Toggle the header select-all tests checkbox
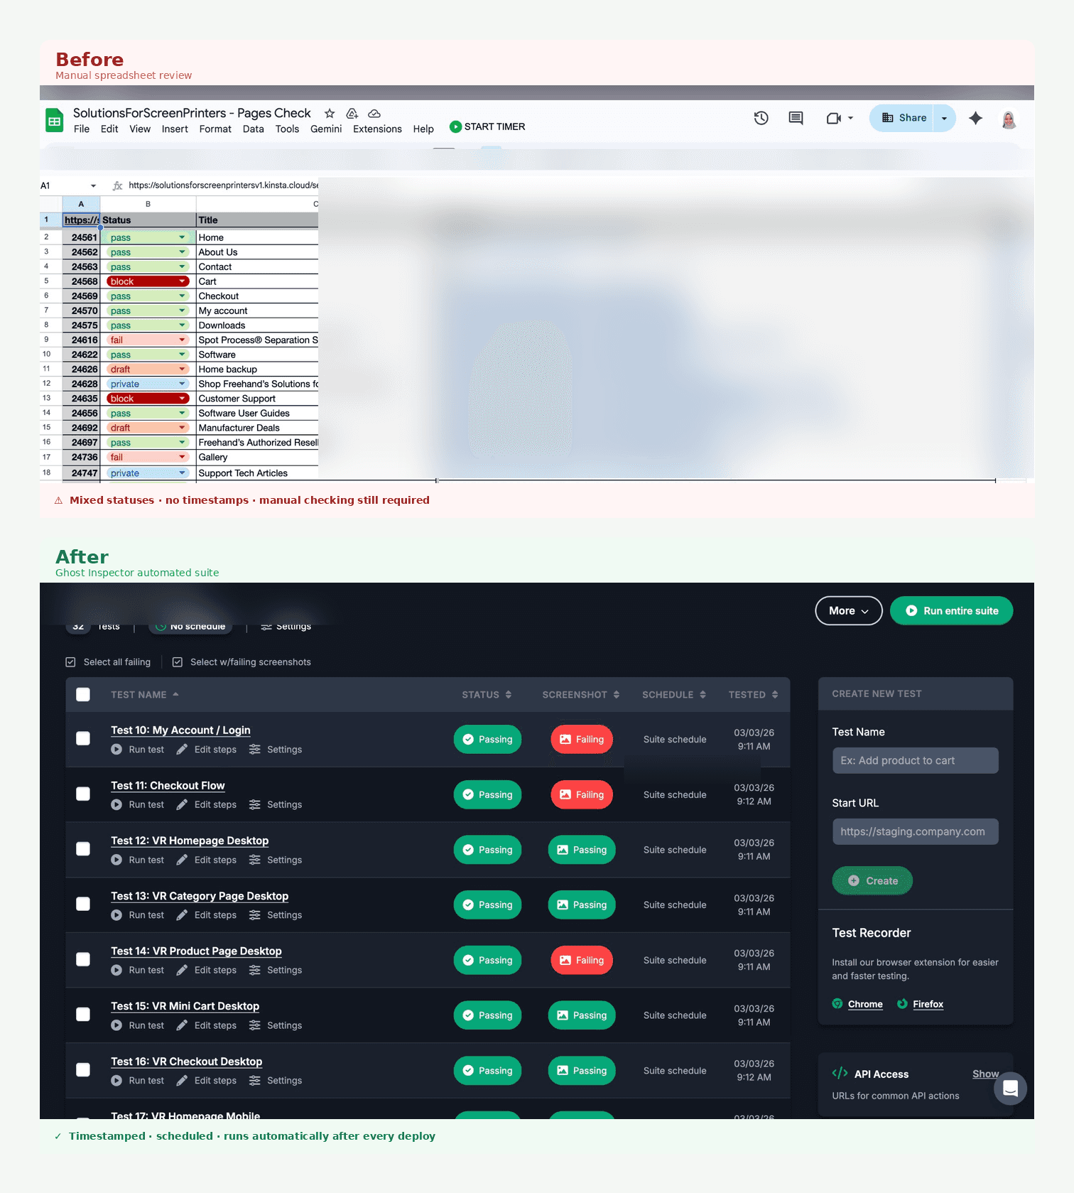Viewport: 1074px width, 1193px height. point(83,695)
